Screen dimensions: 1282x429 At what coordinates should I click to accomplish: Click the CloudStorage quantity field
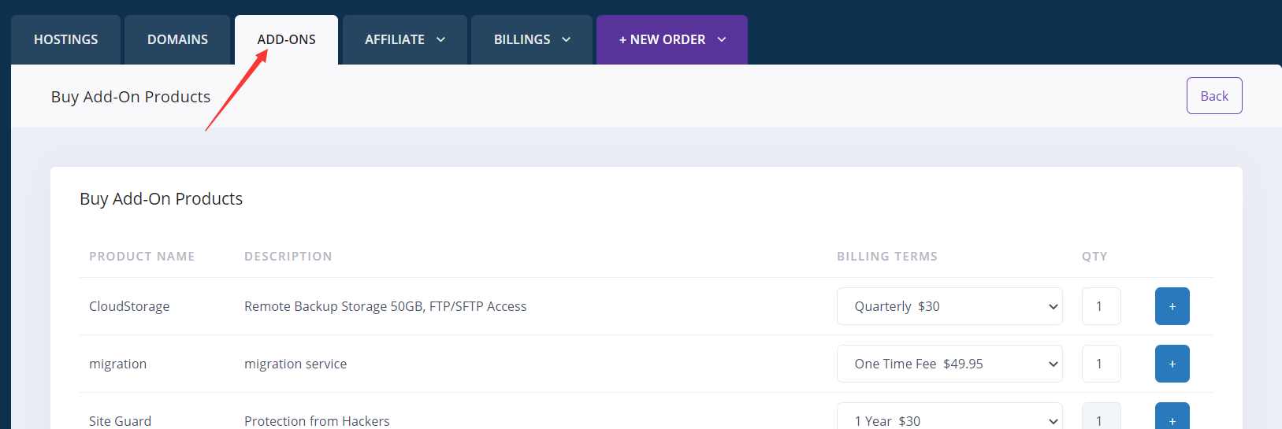coord(1101,306)
